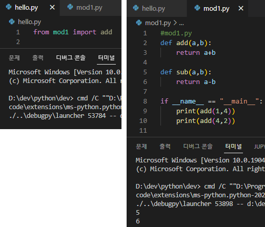This screenshot has width=265, height=227.
Task: Open 디버그 콘솔 tab in left window
Action: [71, 58]
